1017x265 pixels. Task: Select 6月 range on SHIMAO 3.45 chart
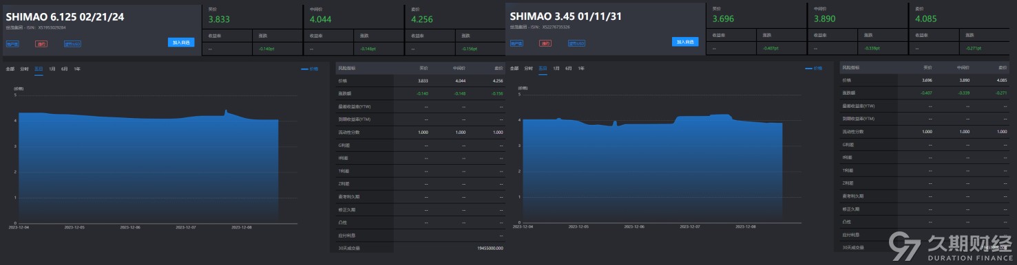(x=569, y=69)
